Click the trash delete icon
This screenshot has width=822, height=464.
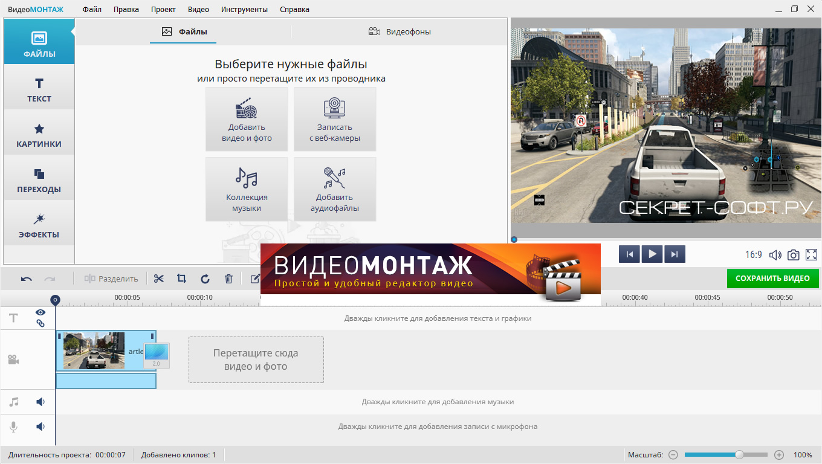228,279
